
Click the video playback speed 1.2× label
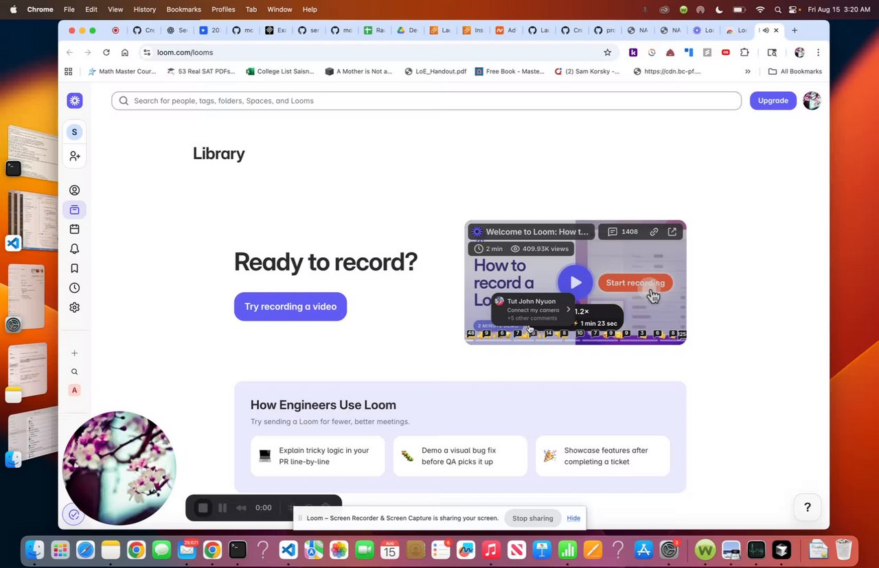pyautogui.click(x=582, y=311)
